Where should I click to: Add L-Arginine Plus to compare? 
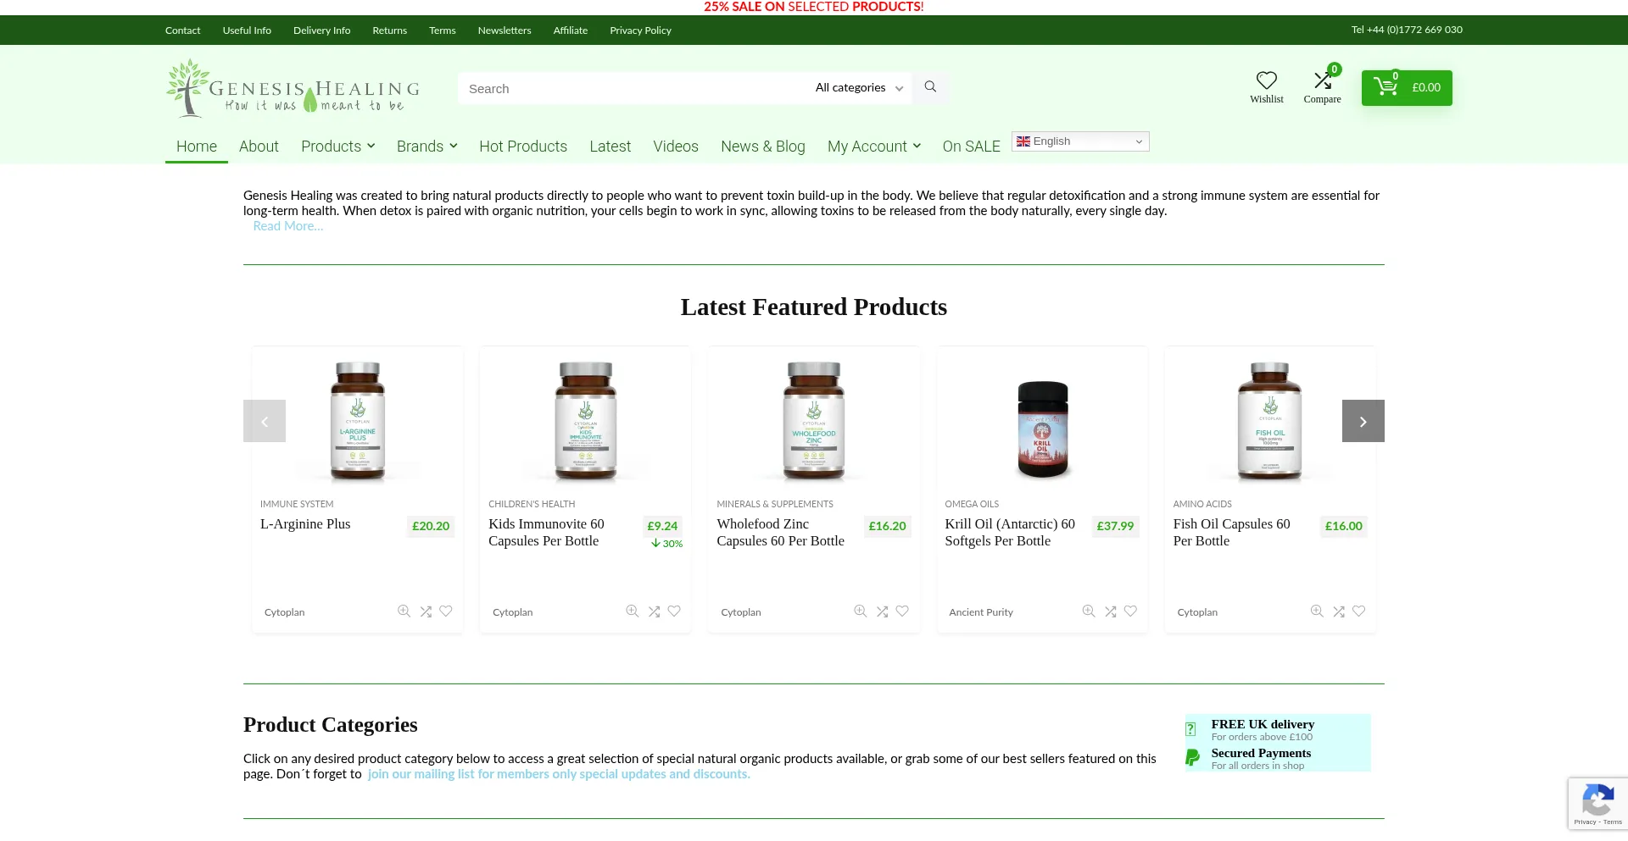coord(426,611)
